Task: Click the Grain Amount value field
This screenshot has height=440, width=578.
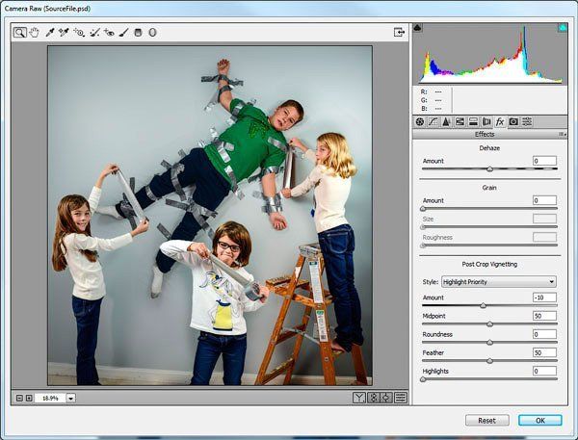Action: click(544, 200)
